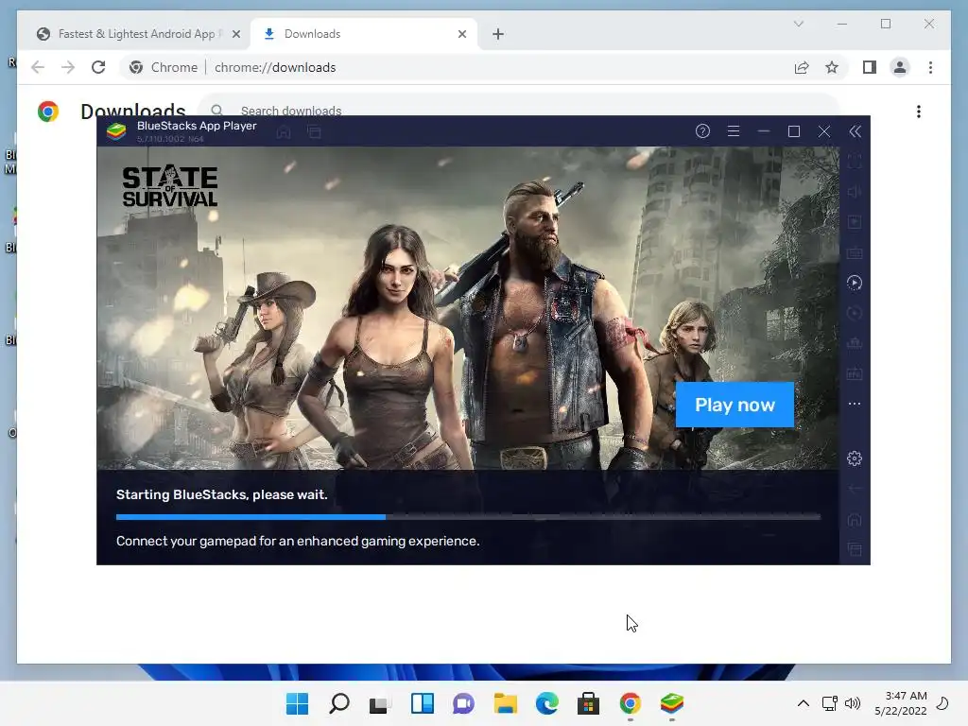
Task: Open File Explorer from taskbar
Action: [x=505, y=703]
